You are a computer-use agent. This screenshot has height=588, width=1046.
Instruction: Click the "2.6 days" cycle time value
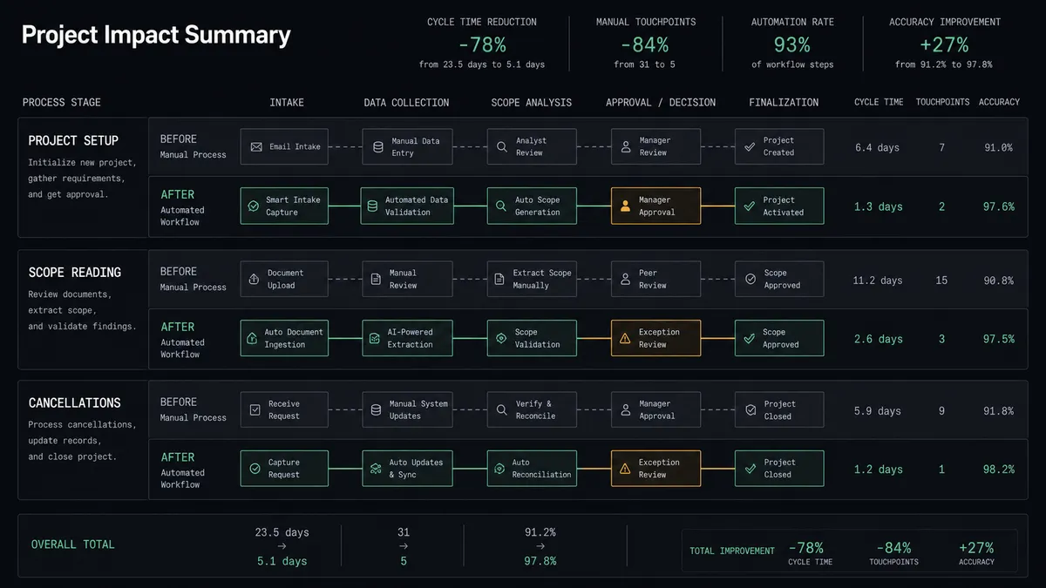click(878, 340)
